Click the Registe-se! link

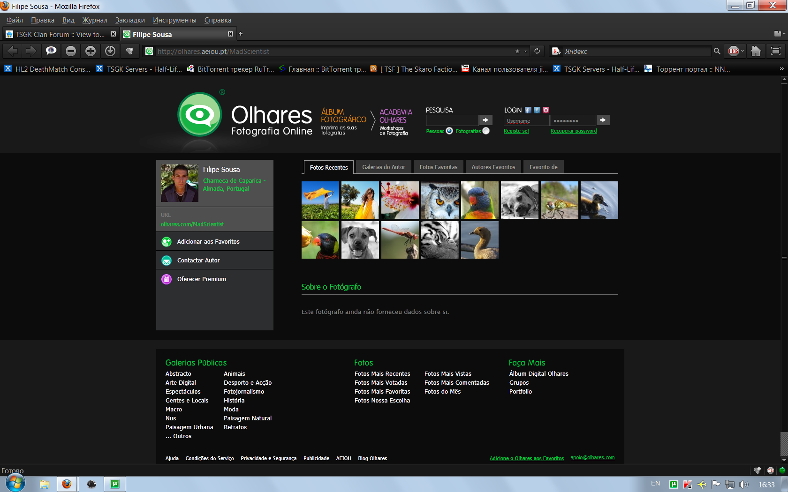pyautogui.click(x=516, y=131)
